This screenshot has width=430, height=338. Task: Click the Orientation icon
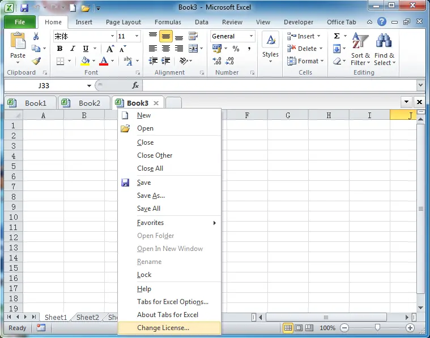coord(183,60)
